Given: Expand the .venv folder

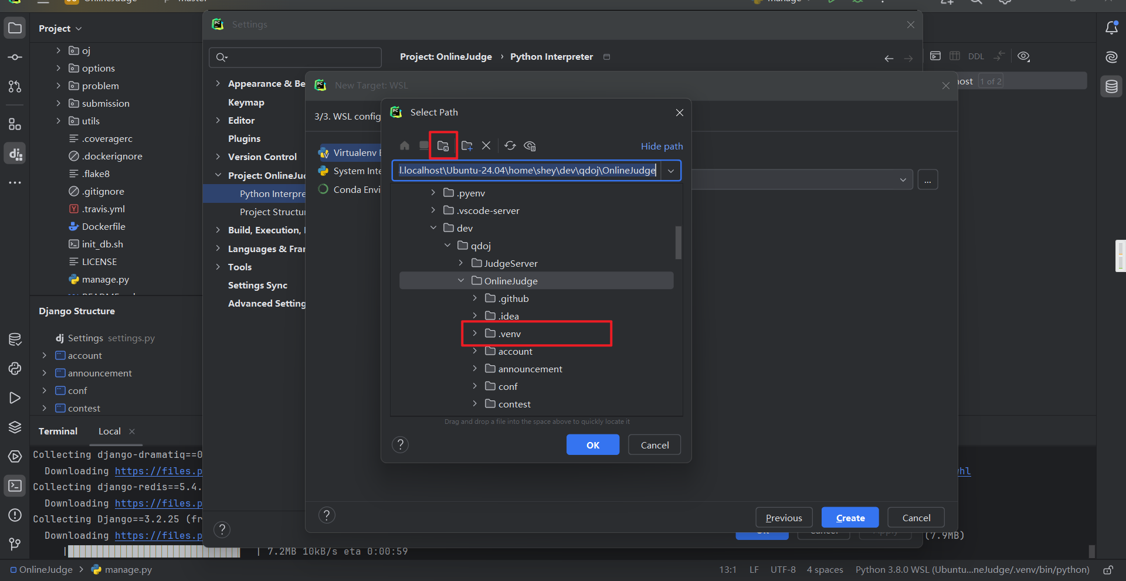Looking at the screenshot, I should [x=475, y=334].
